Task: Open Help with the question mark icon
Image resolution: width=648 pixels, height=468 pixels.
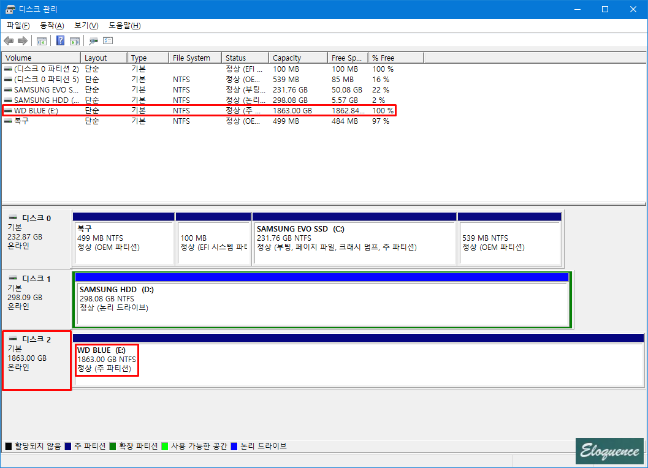Action: tap(60, 40)
